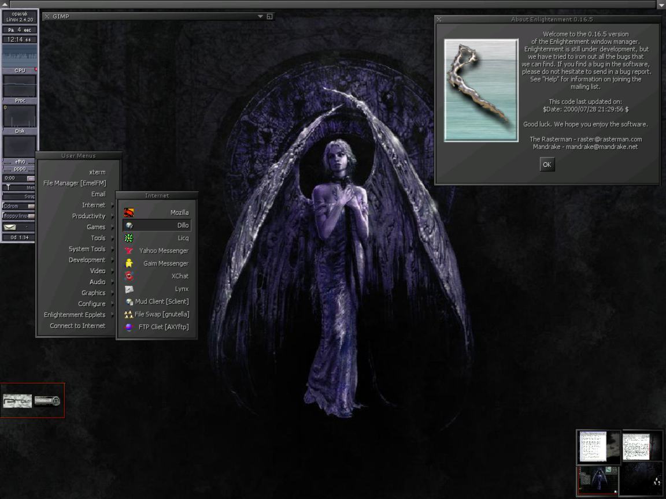Click the down arrow at top-right screen corner

click(x=661, y=4)
